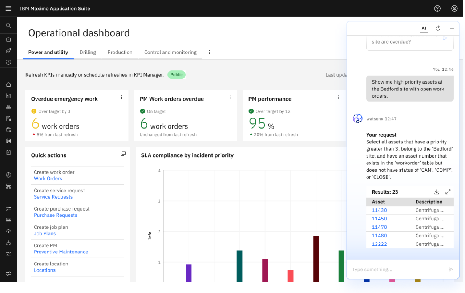Switch to the Production tab
The image size is (465, 293).
click(120, 52)
